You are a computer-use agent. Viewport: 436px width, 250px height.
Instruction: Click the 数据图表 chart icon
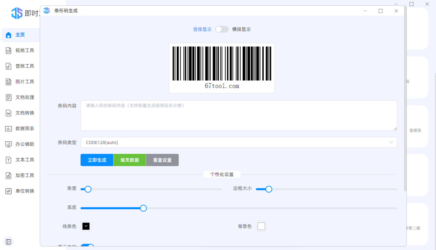pos(9,129)
